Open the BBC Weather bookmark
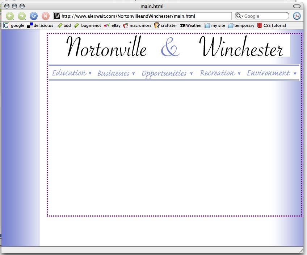 click(194, 25)
